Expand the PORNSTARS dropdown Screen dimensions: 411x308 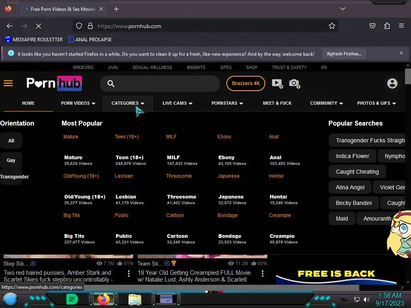click(x=227, y=103)
